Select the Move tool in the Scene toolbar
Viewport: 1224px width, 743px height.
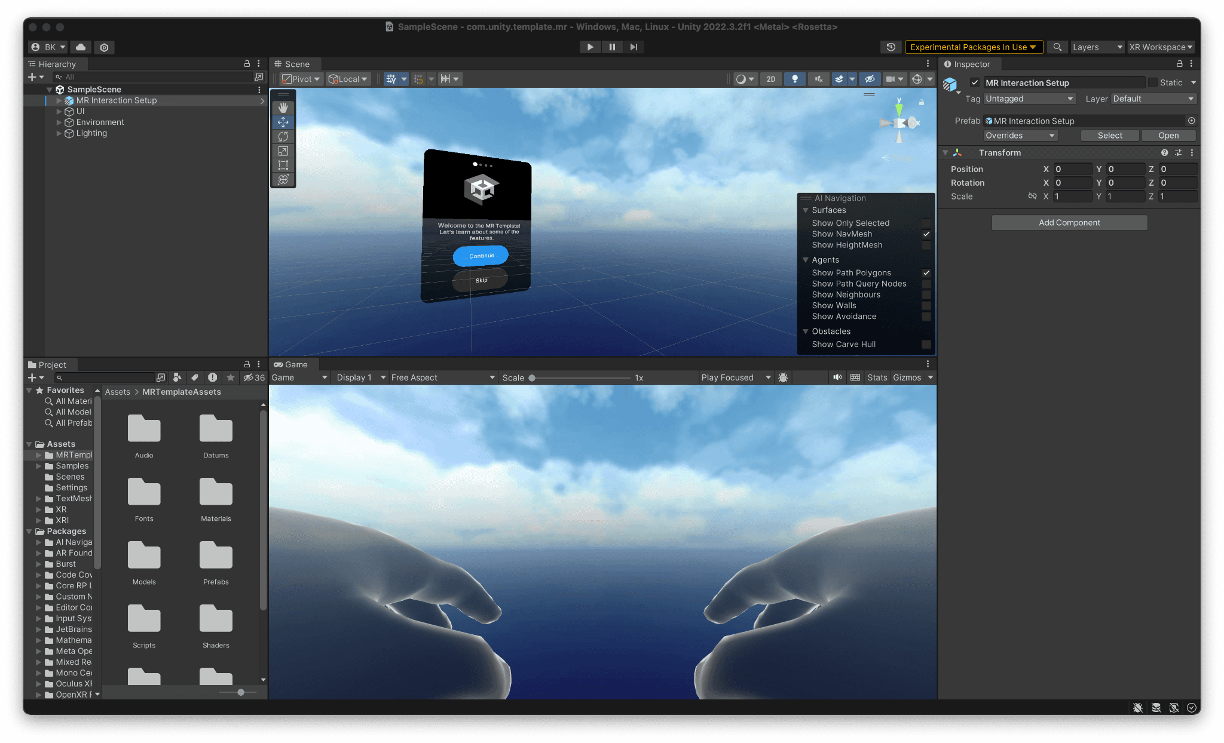283,122
